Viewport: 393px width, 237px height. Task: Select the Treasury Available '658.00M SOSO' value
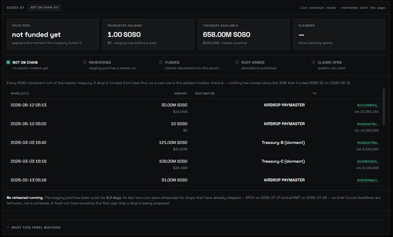227,35
